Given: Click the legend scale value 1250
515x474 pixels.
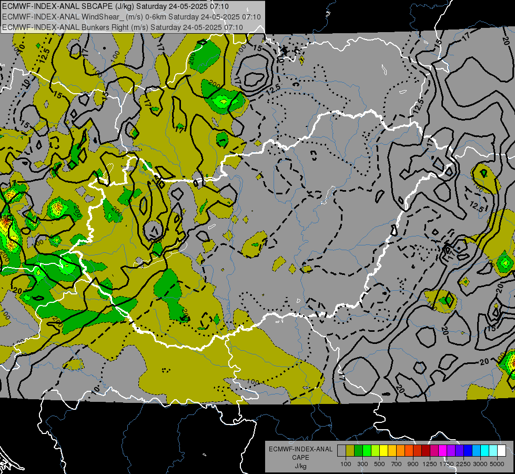Looking at the screenshot, I should coord(430,464).
